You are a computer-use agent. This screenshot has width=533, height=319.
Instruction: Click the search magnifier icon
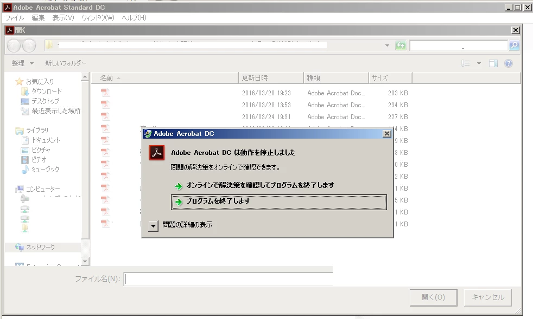(x=514, y=45)
